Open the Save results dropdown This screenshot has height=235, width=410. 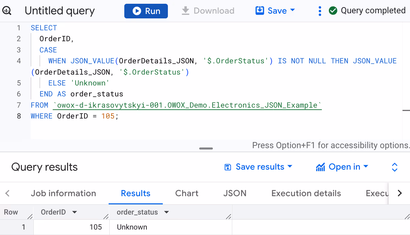[x=258, y=167]
